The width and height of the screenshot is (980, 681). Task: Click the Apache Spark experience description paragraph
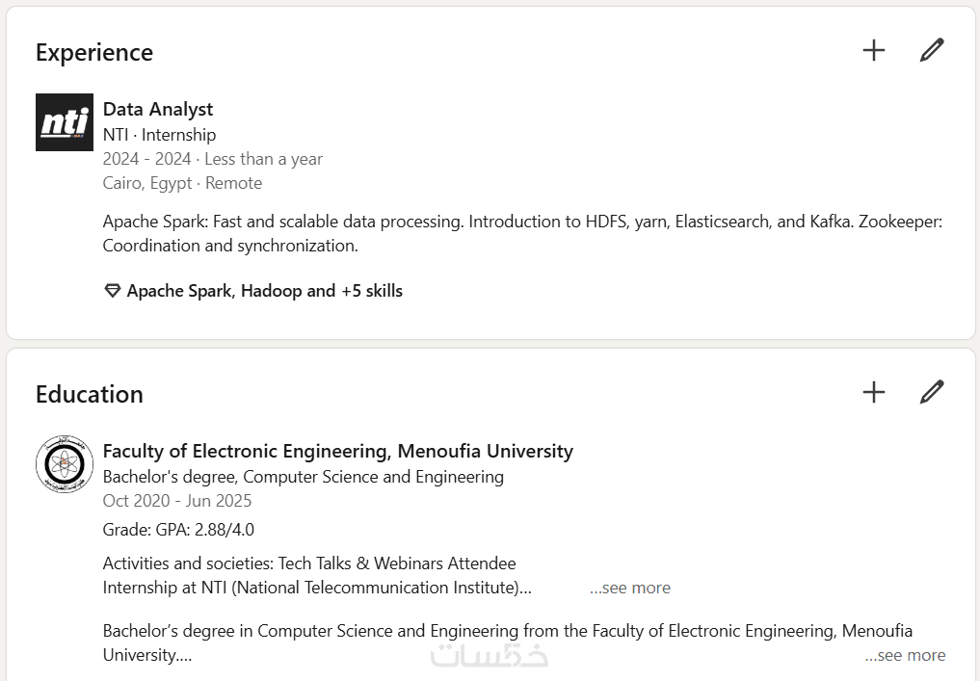(521, 233)
